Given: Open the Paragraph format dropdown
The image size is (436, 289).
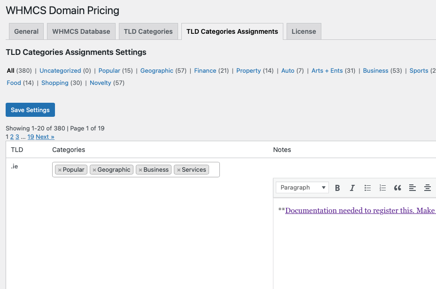Looking at the screenshot, I should [302, 188].
